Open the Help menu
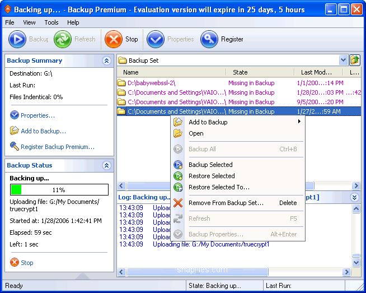Image resolution: width=366 pixels, height=293 pixels. [x=73, y=22]
